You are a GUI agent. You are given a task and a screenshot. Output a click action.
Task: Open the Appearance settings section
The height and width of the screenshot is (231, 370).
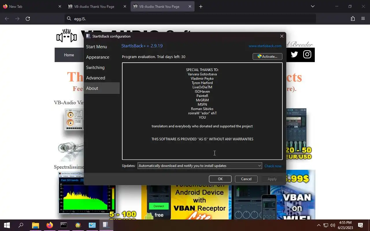[98, 57]
